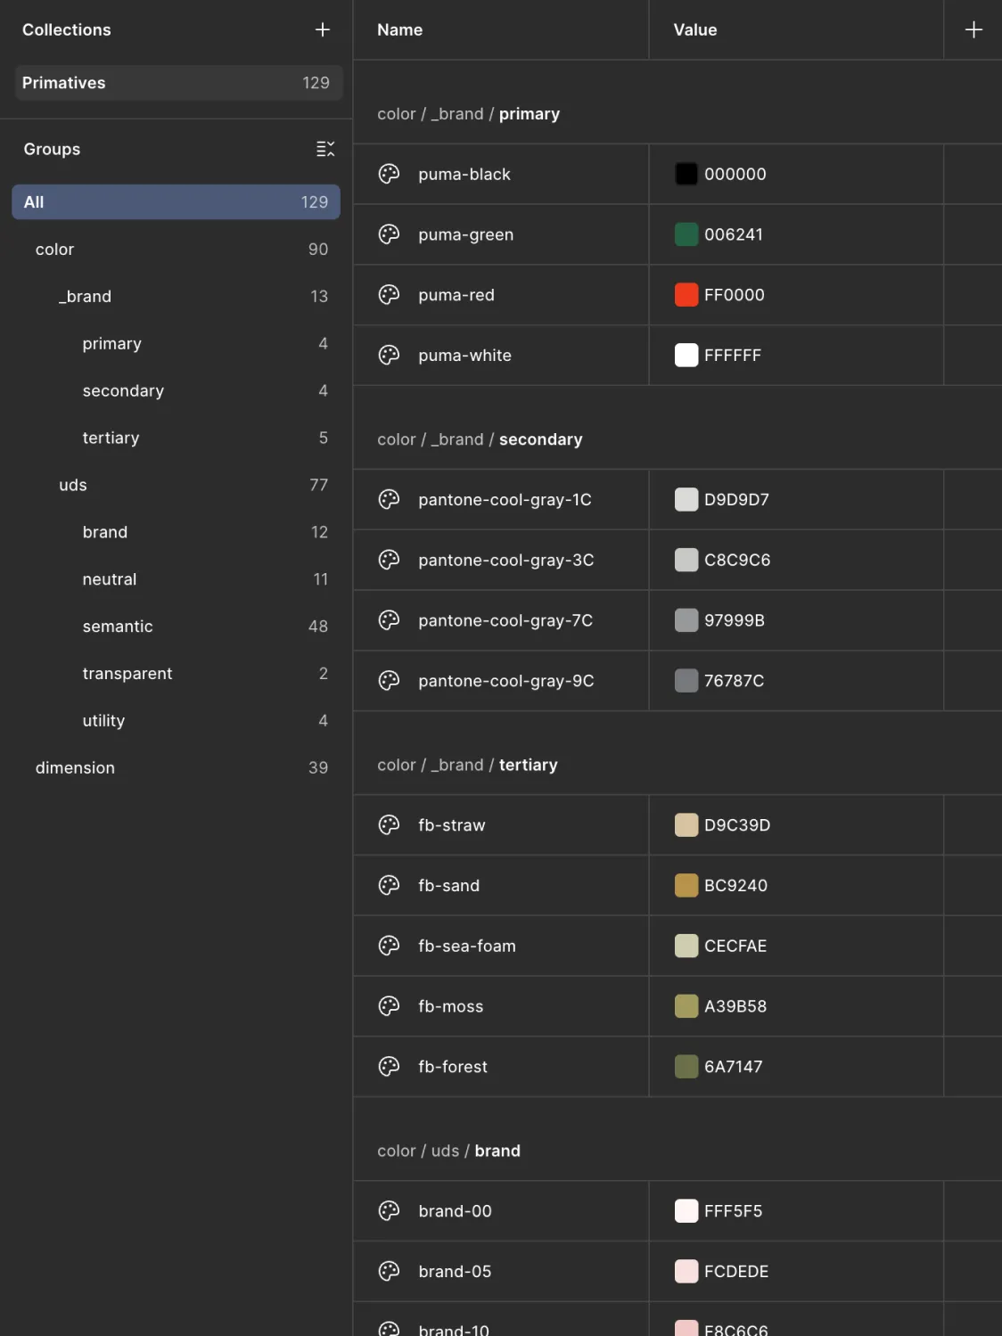1002x1336 pixels.
Task: Edit the fb-moss variable name
Action: (x=451, y=1006)
